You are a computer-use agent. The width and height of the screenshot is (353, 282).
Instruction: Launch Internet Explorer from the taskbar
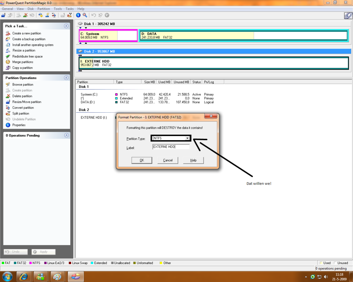(24, 276)
